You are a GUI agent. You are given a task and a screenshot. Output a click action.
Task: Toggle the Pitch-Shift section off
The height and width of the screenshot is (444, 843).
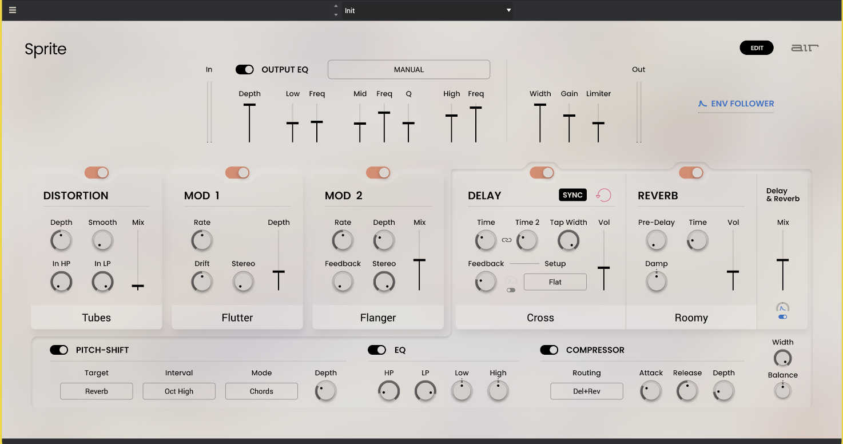pyautogui.click(x=59, y=350)
